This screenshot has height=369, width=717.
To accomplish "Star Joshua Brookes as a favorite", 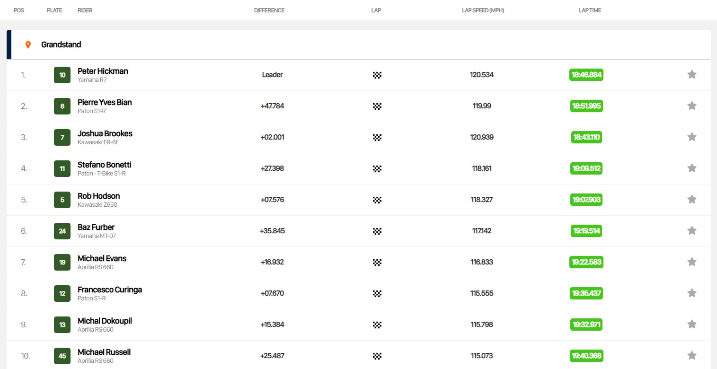I will [691, 137].
